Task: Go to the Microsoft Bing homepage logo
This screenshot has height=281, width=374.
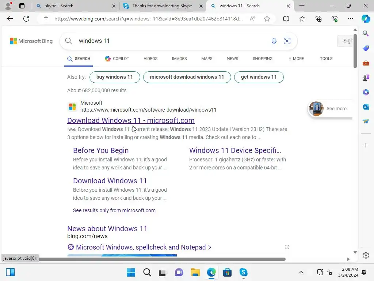Action: click(x=31, y=41)
